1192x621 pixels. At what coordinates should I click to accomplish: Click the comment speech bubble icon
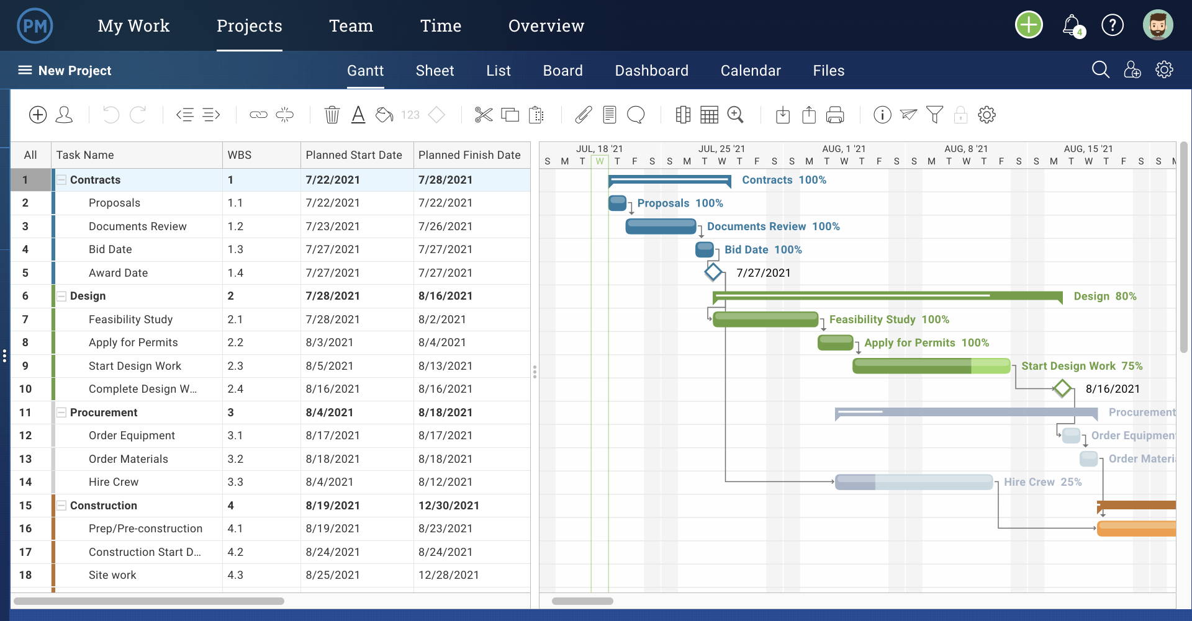(x=636, y=115)
